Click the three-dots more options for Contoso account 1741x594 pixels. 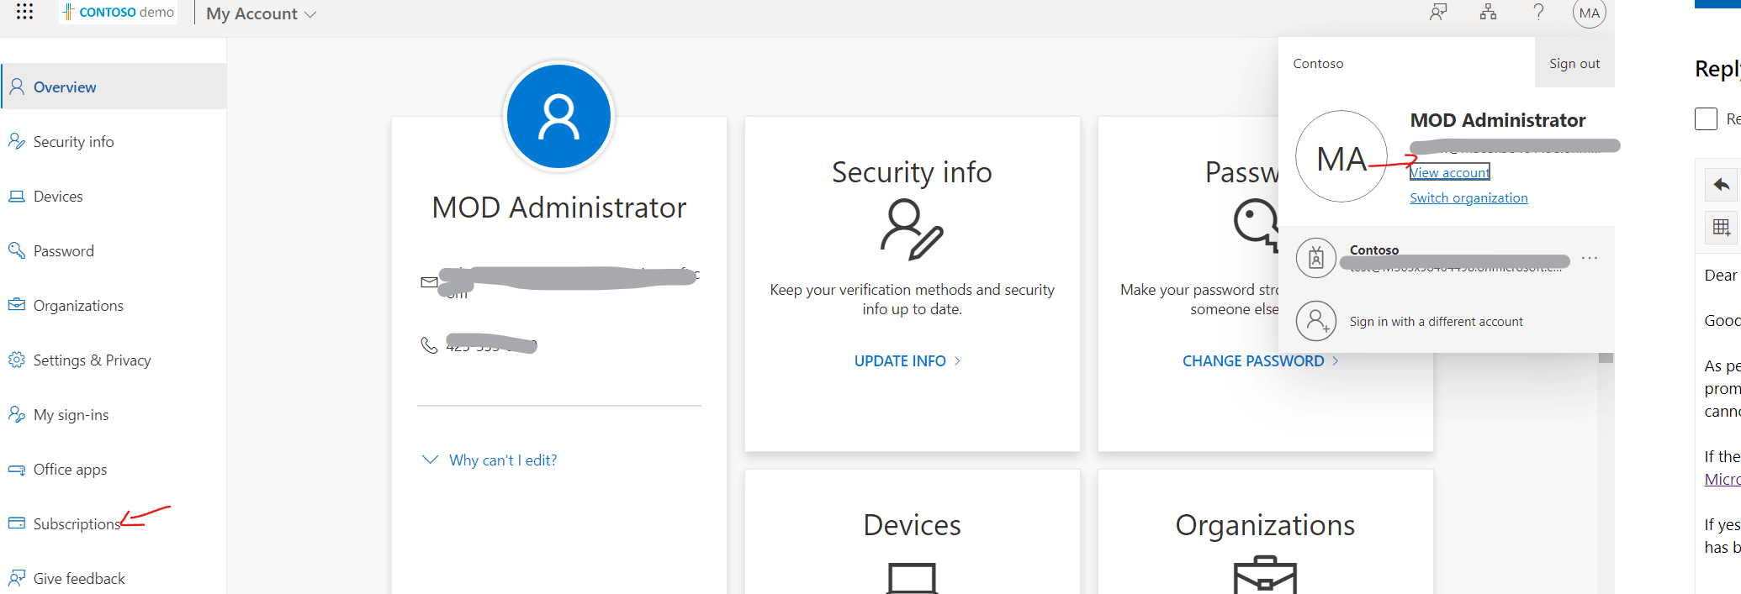(x=1589, y=258)
